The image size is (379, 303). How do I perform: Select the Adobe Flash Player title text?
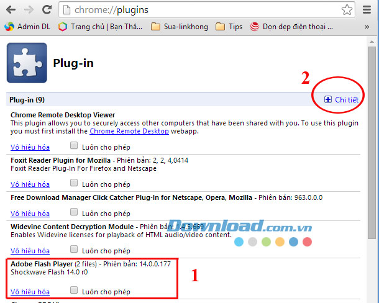pyautogui.click(x=42, y=264)
